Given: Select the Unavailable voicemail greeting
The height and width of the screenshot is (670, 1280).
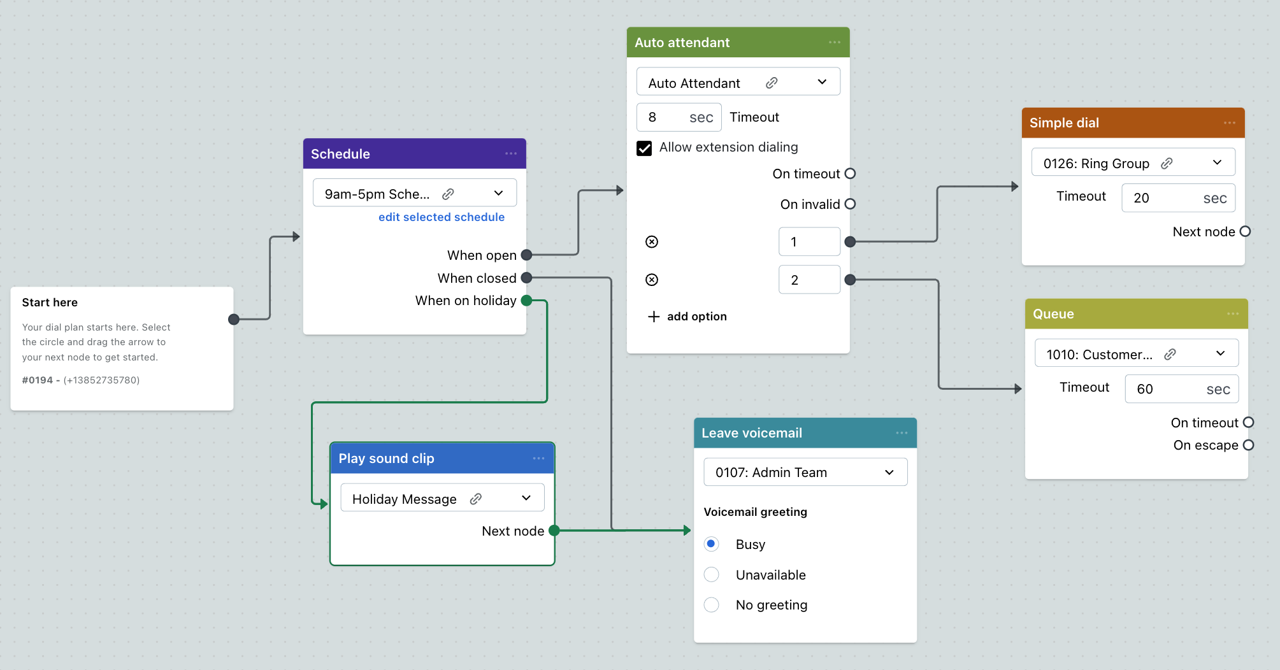Looking at the screenshot, I should click(711, 575).
